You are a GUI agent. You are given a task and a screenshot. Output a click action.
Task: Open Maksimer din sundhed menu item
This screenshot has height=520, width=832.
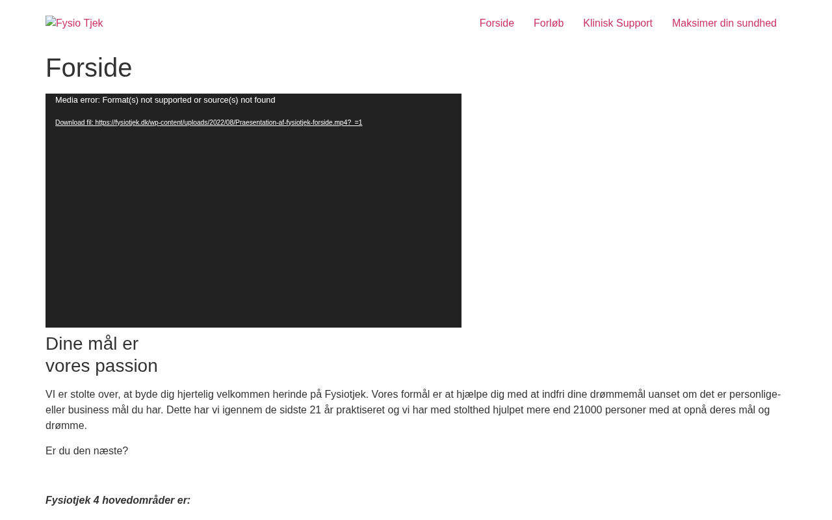pos(724,23)
